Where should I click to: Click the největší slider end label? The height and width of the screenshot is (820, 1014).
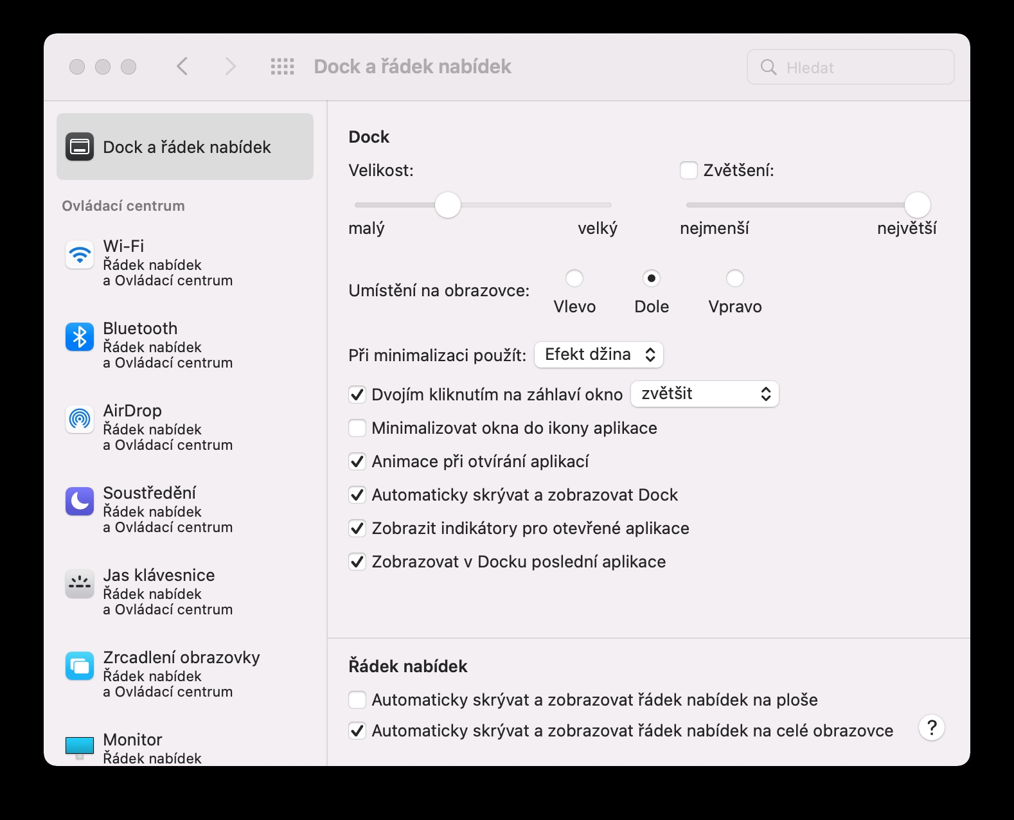[907, 228]
